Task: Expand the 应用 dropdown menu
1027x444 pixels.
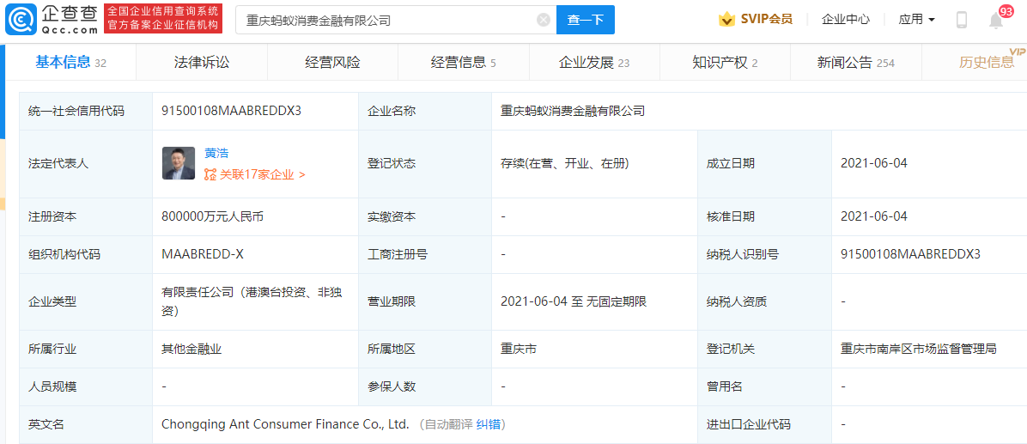Action: pyautogui.click(x=916, y=20)
